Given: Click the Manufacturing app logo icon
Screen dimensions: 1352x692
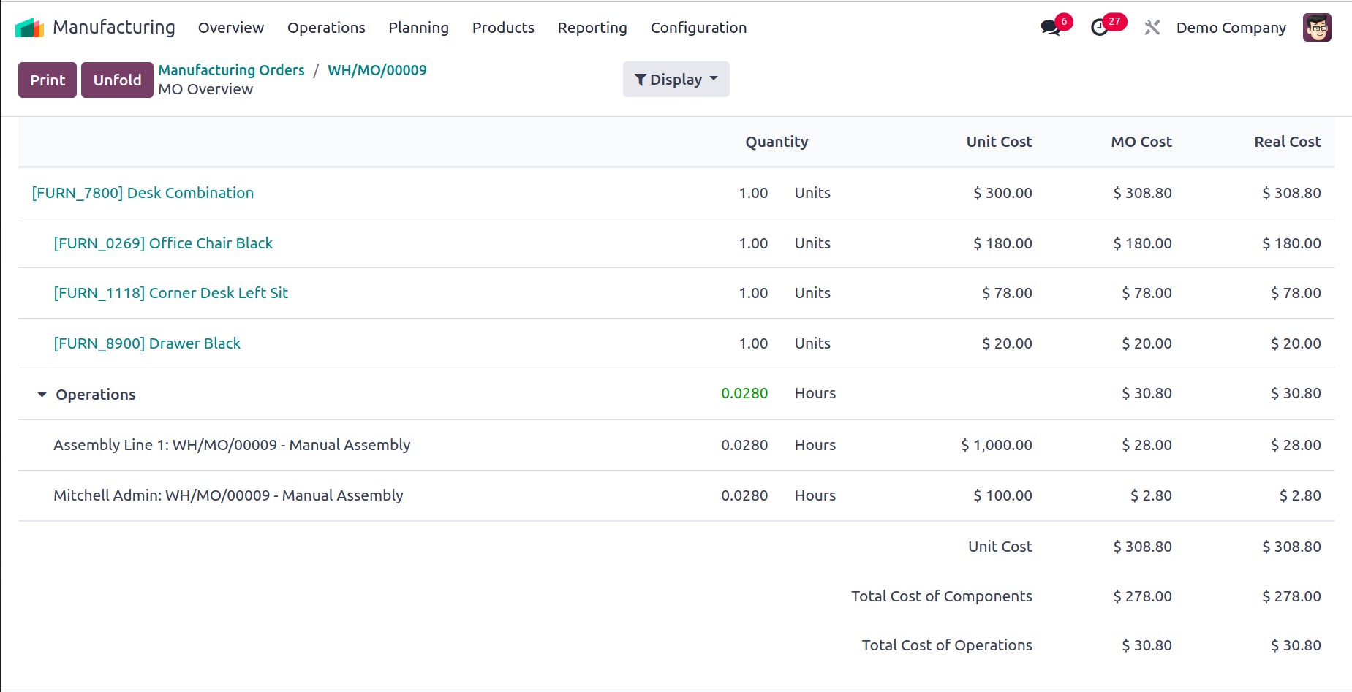Looking at the screenshot, I should [x=30, y=28].
